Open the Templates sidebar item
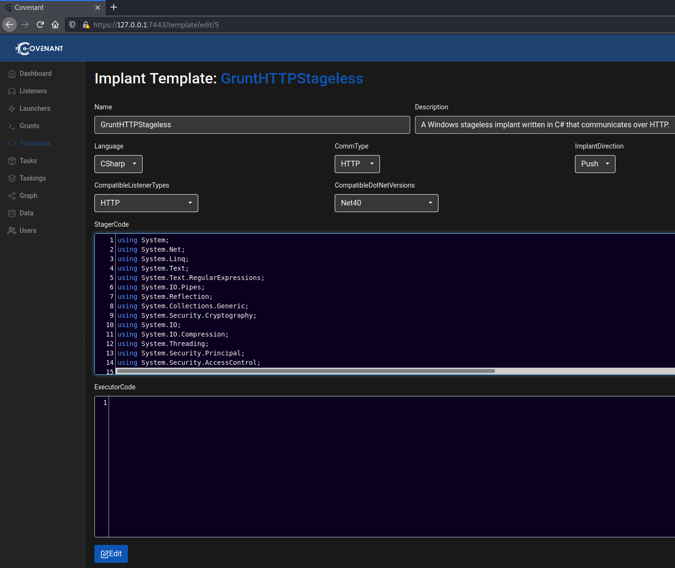Image resolution: width=675 pixels, height=568 pixels. pyautogui.click(x=34, y=143)
